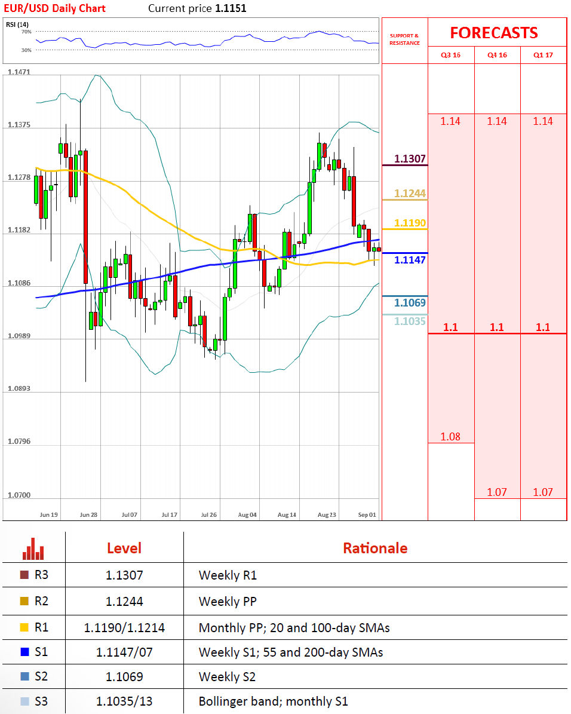The height and width of the screenshot is (714, 571).
Task: Click the FORECASTS header
Action: tap(494, 33)
